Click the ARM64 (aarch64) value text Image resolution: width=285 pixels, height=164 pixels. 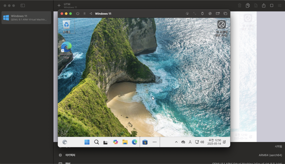point(270,155)
